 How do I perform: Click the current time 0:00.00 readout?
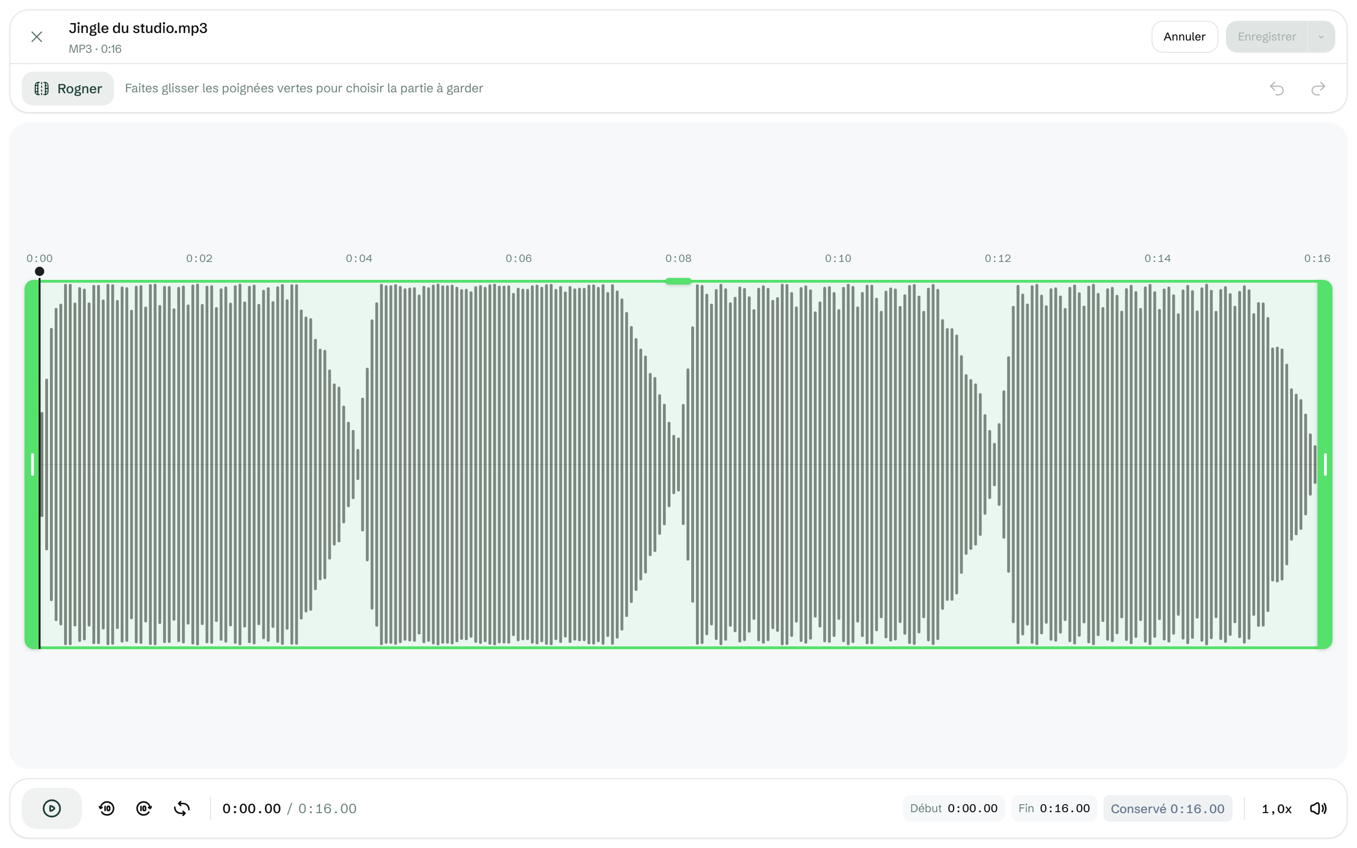[251, 809]
